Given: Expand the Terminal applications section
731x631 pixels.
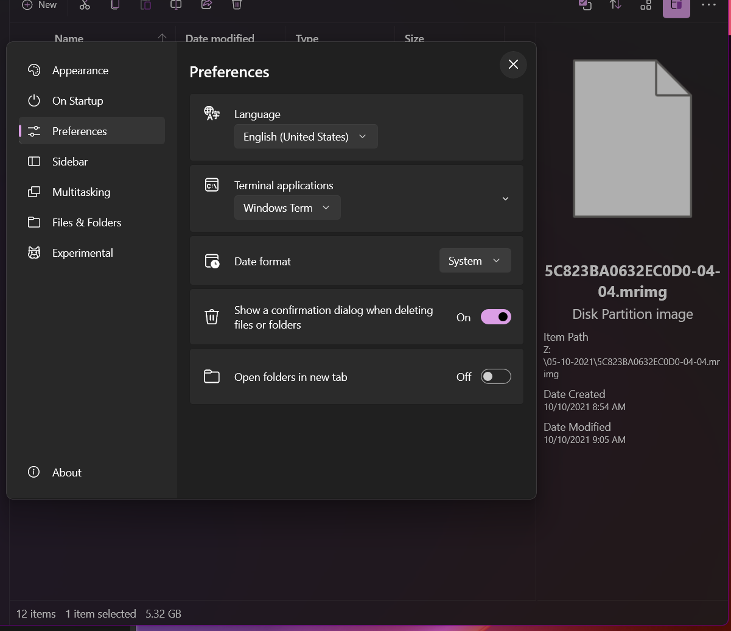Looking at the screenshot, I should coord(505,199).
